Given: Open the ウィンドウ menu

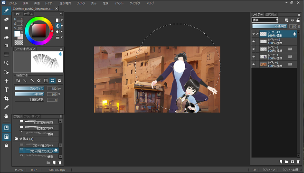Looking at the screenshot, I should point(135,3).
